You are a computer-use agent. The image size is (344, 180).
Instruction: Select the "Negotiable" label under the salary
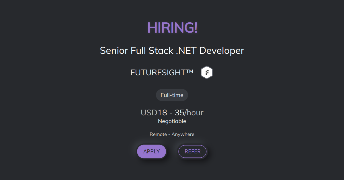pyautogui.click(x=172, y=121)
